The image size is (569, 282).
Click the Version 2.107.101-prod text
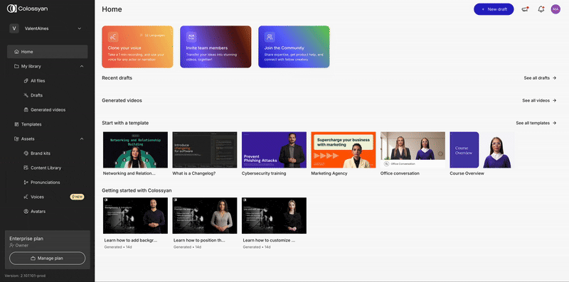pos(25,276)
